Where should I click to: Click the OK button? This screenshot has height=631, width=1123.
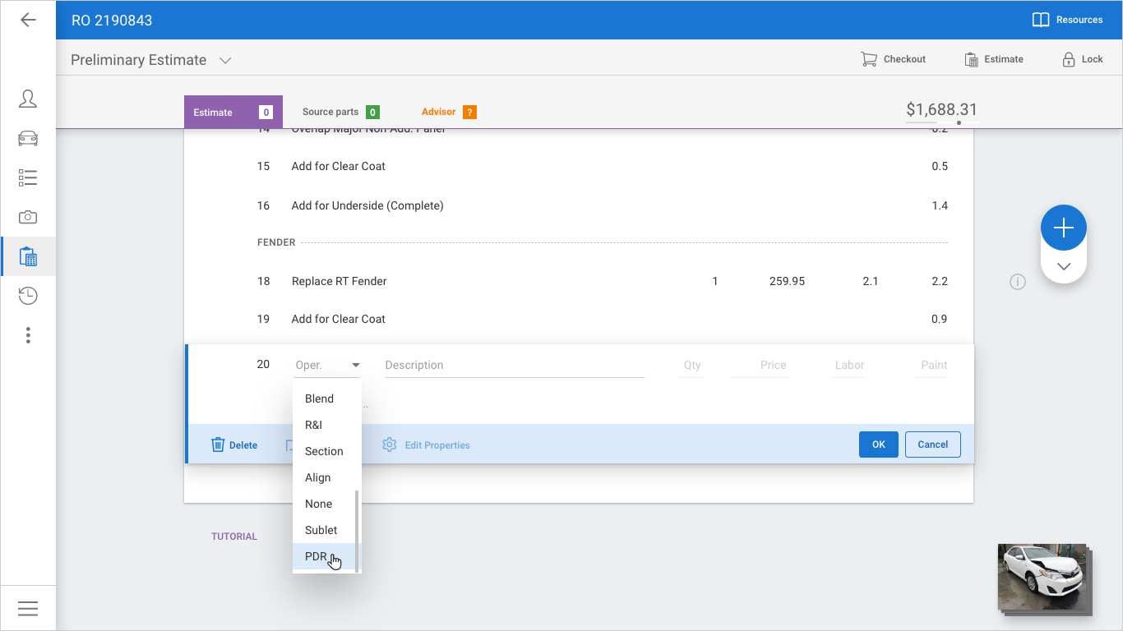point(878,444)
